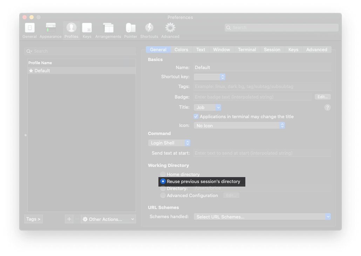
Task: Switch to the Terminal profile tab
Action: coord(247,49)
